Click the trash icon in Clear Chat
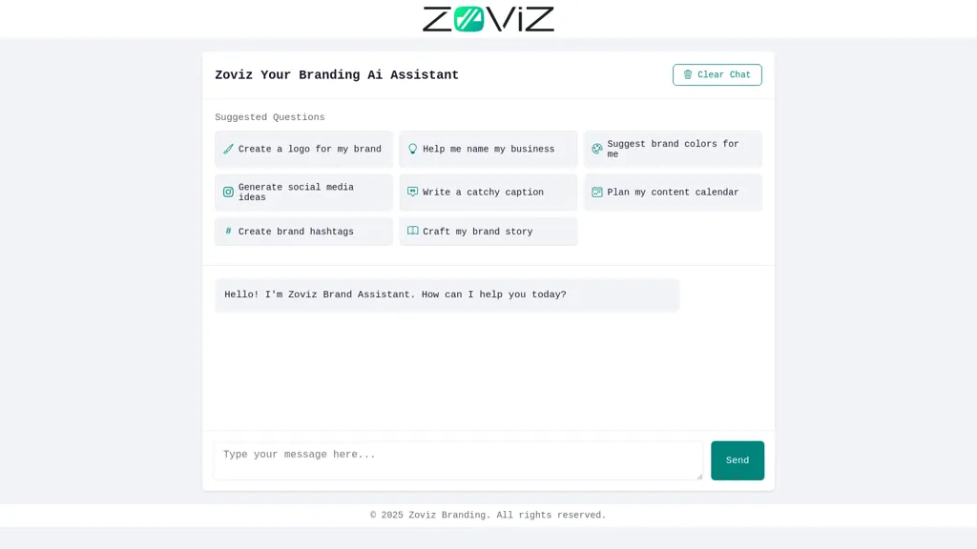The width and height of the screenshot is (977, 549). pos(688,74)
